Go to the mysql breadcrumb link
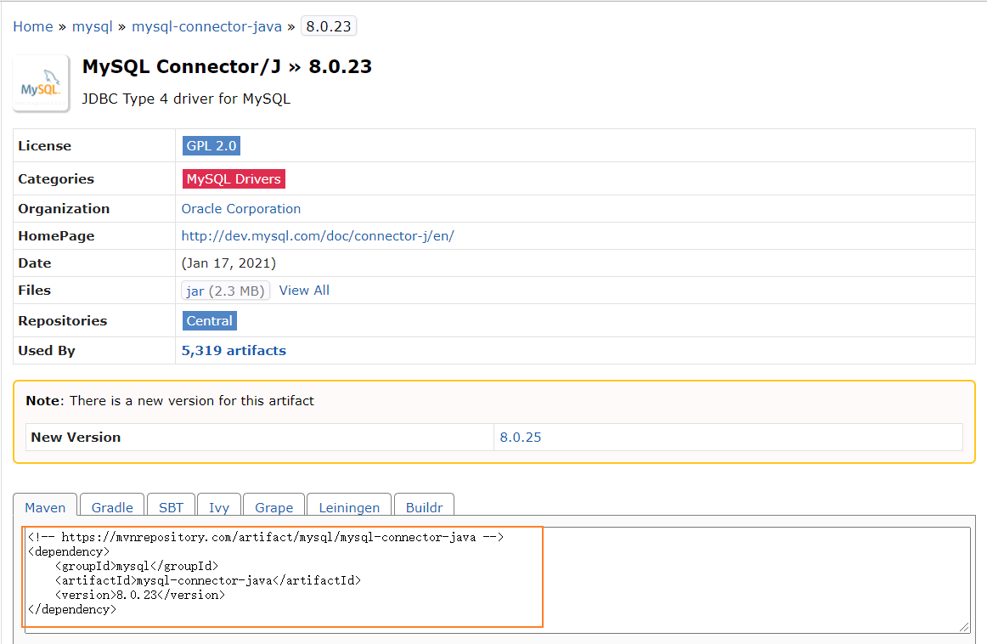 click(93, 26)
